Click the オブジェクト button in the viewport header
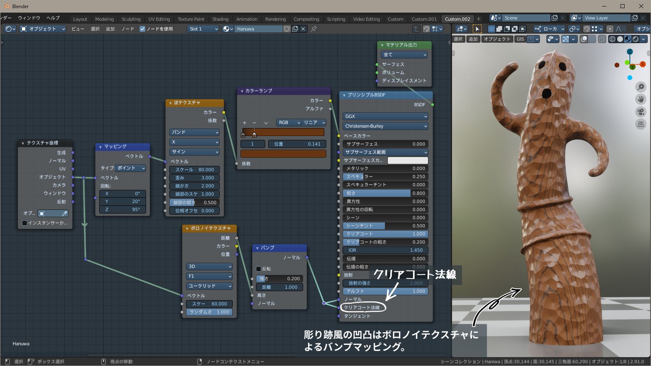 point(497,39)
